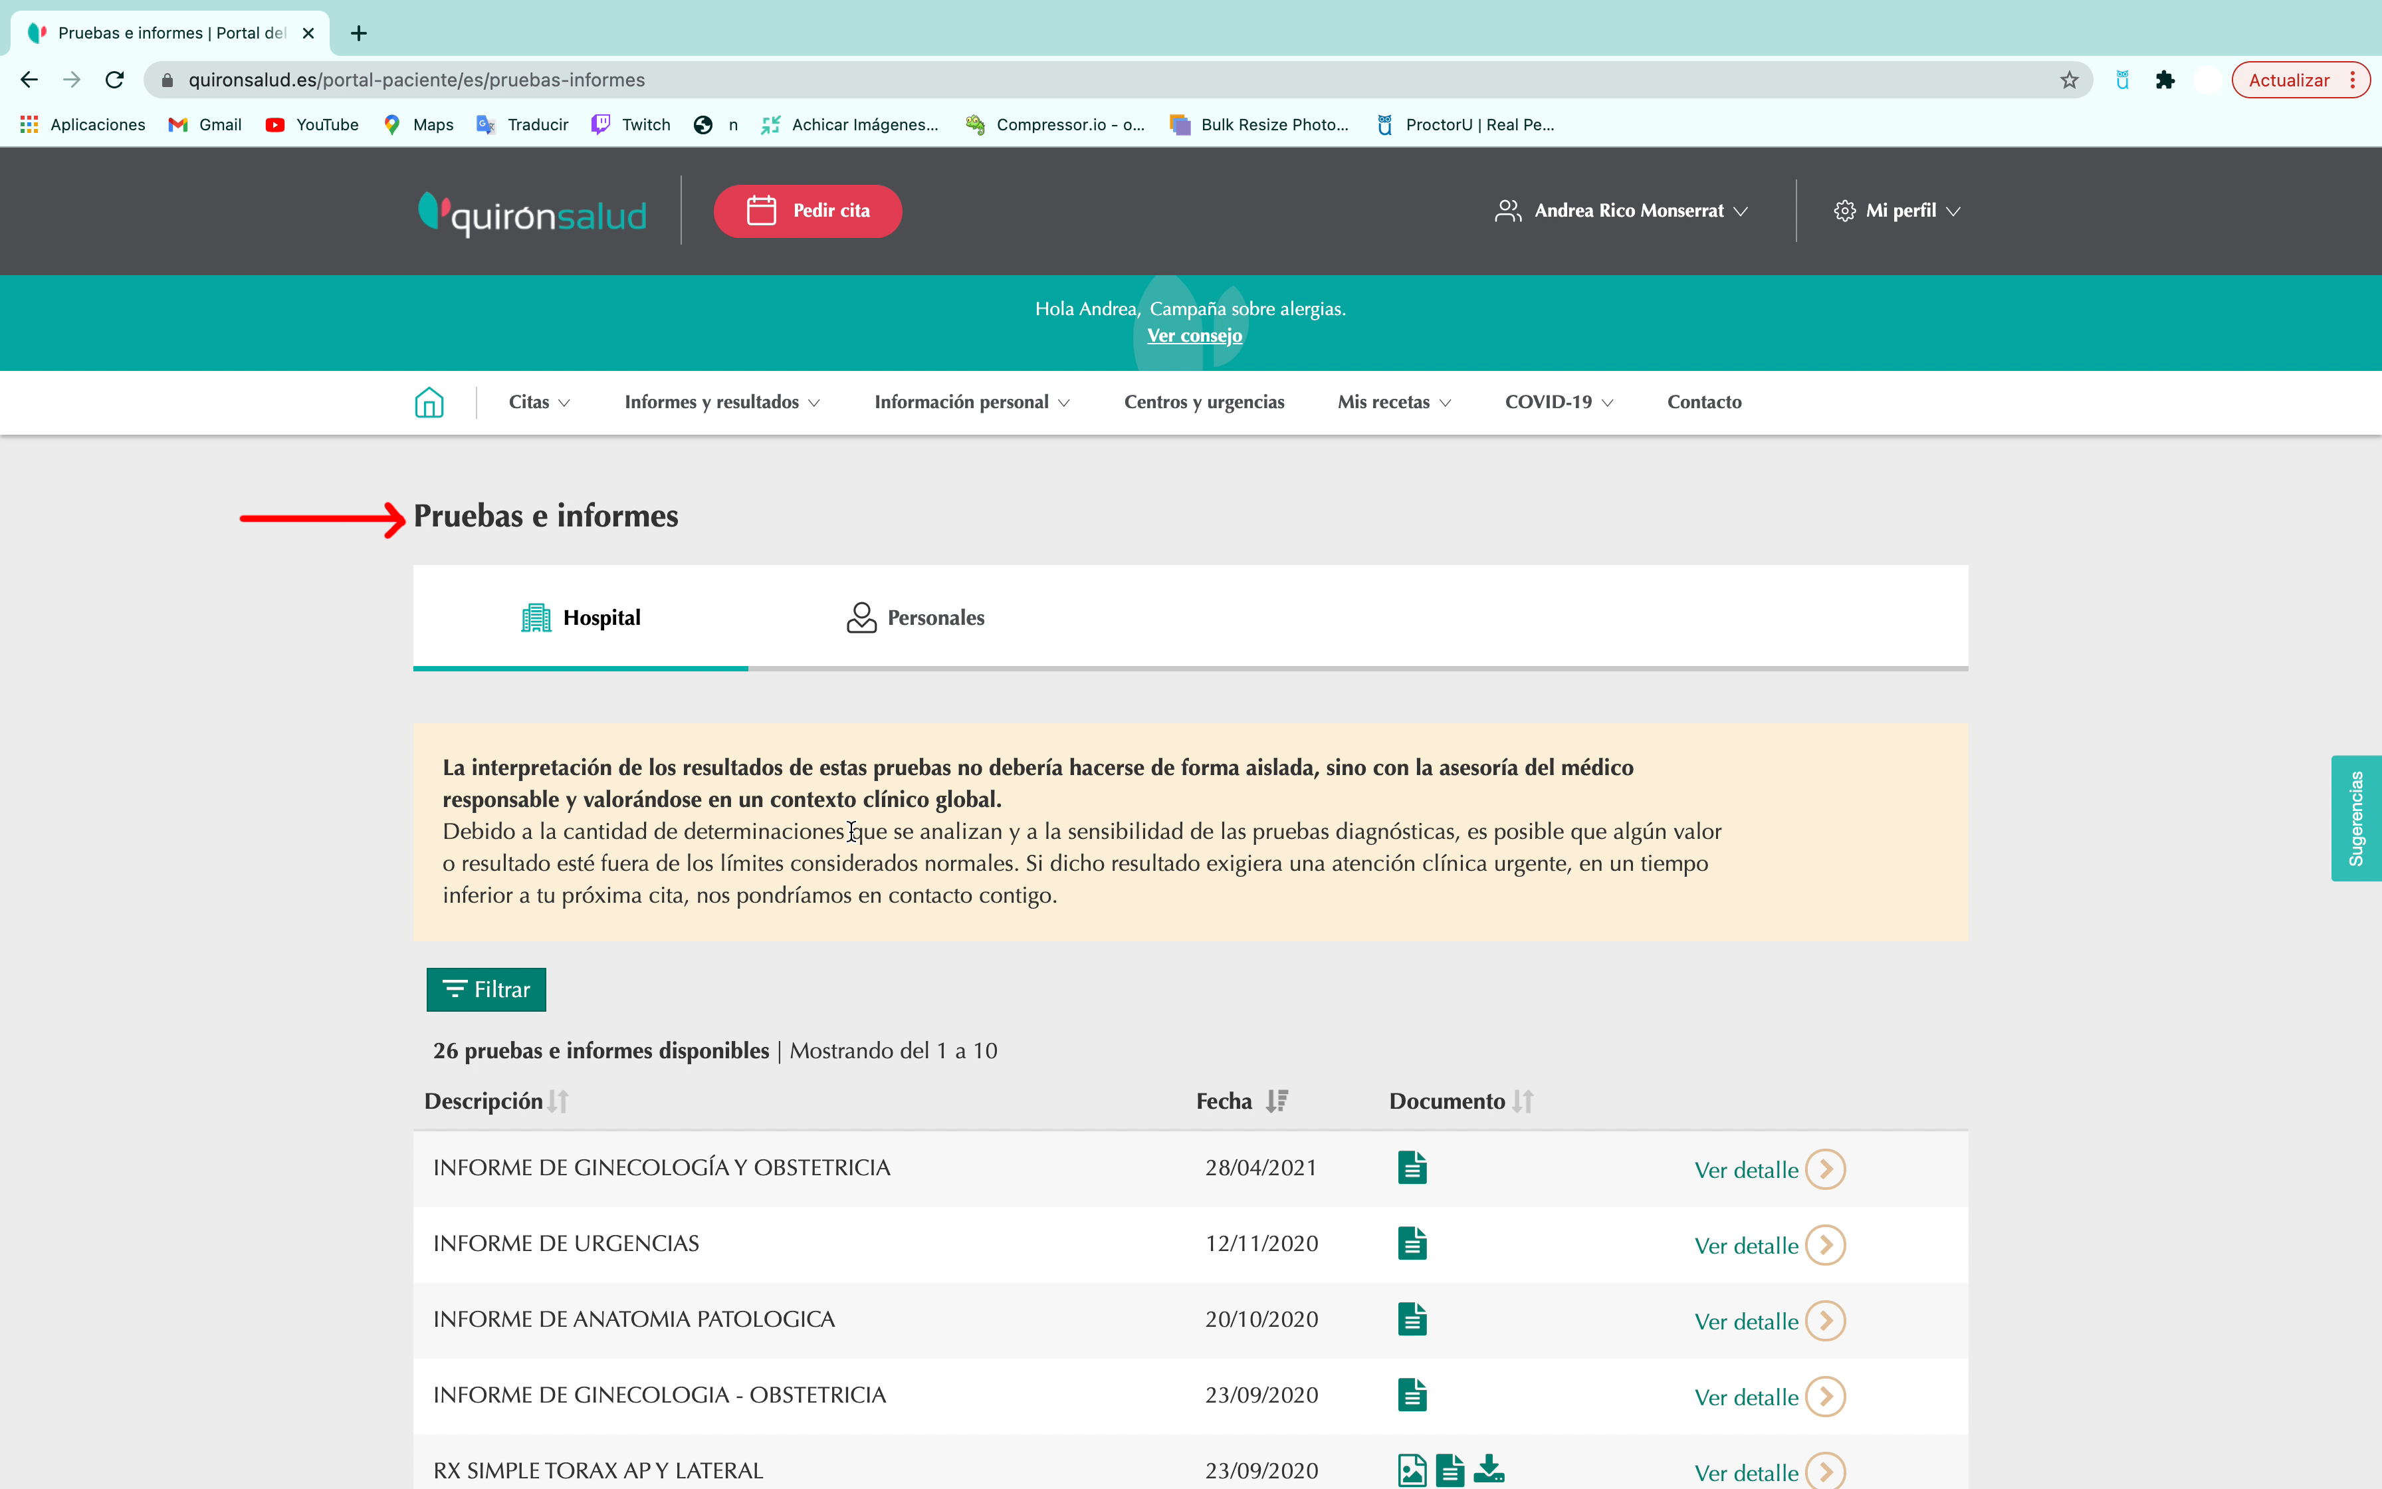
Task: Switch to Hospital tab
Action: (581, 618)
